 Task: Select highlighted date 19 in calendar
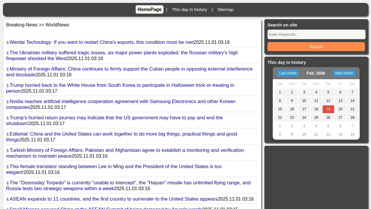tap(328, 109)
